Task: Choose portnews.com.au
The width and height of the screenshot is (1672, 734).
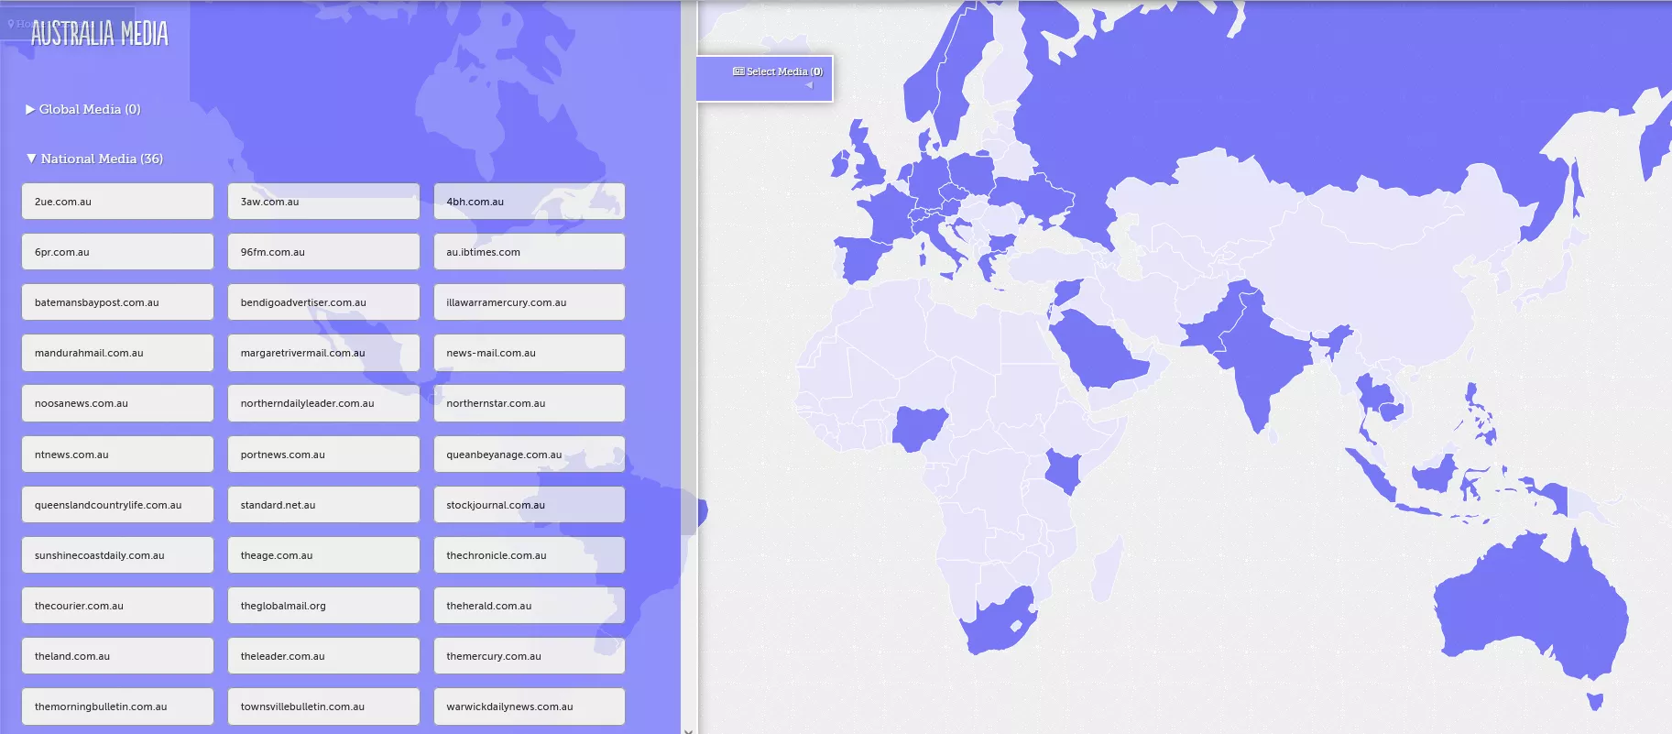Action: tap(323, 455)
